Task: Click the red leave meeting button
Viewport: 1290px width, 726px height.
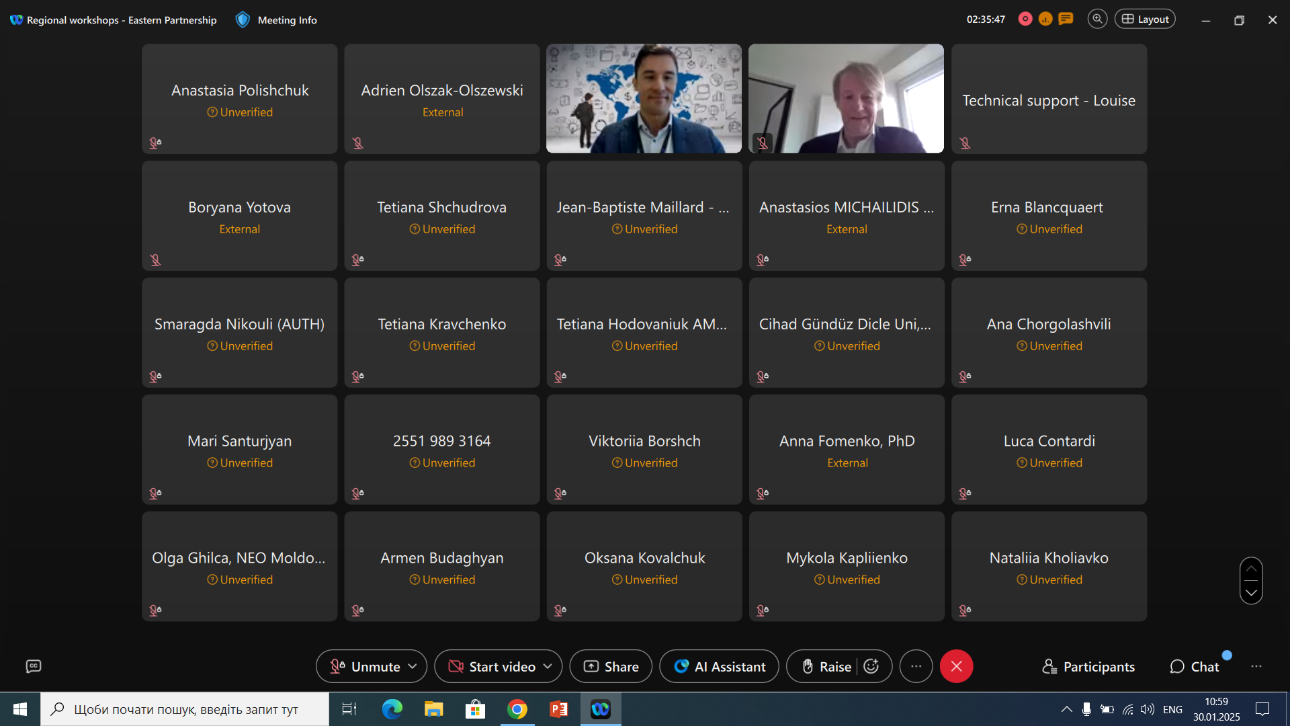Action: 956,666
